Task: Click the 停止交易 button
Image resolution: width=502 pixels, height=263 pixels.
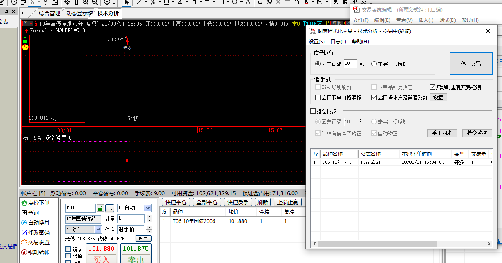Action: (471, 64)
